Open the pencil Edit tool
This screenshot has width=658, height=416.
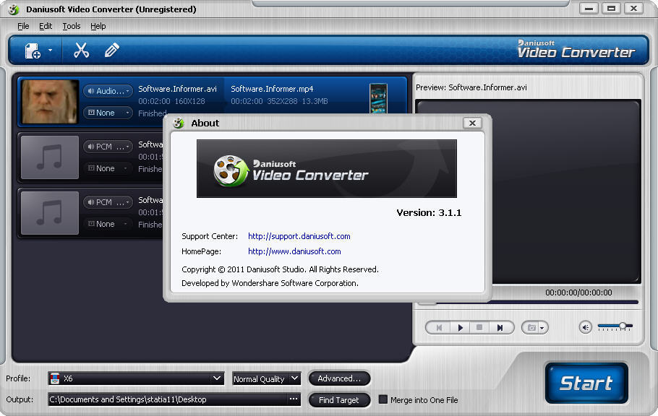(111, 50)
